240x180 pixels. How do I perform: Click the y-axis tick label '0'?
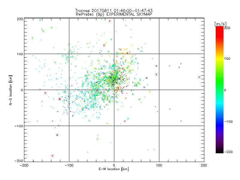(x=22, y=90)
